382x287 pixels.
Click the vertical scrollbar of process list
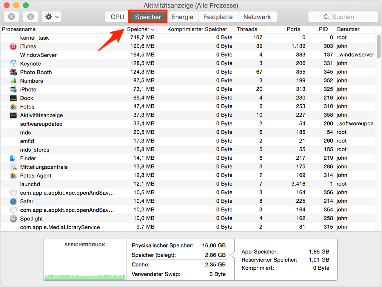378,47
